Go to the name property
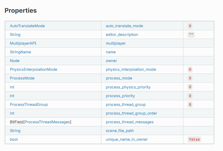Image resolution: width=223 pixels, height=151 pixels. point(111,52)
